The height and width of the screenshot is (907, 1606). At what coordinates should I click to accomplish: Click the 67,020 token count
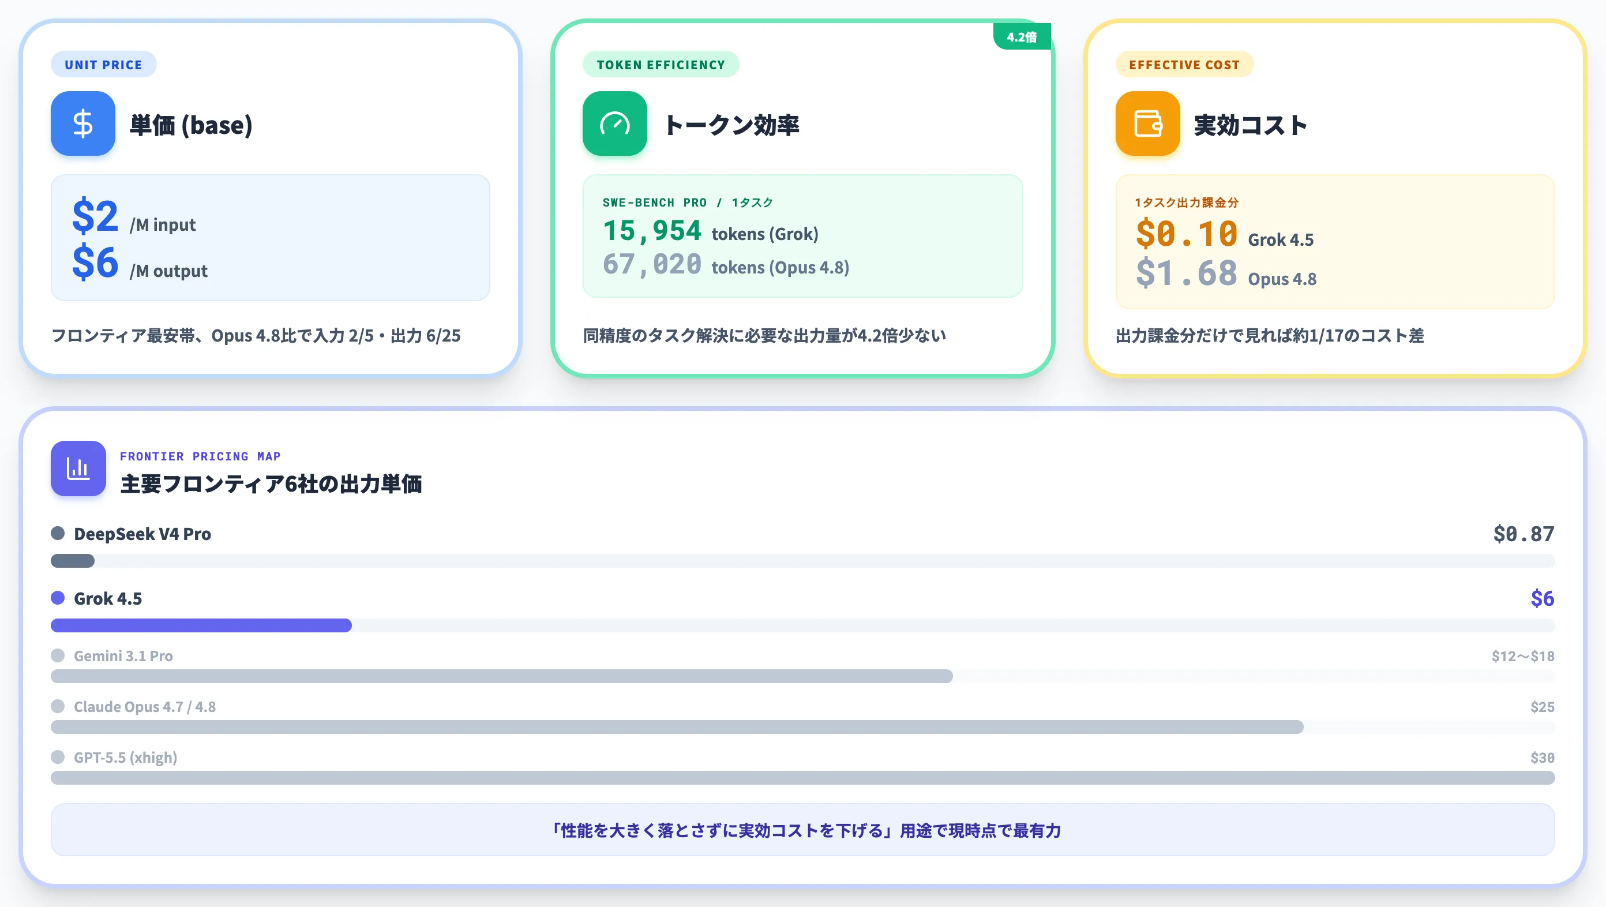point(652,264)
